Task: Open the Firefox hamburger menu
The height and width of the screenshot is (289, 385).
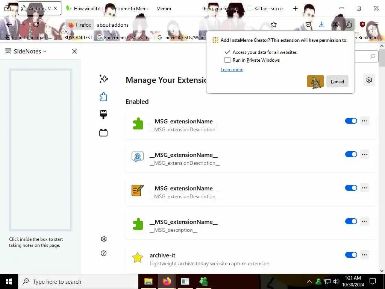Action: 376,24
